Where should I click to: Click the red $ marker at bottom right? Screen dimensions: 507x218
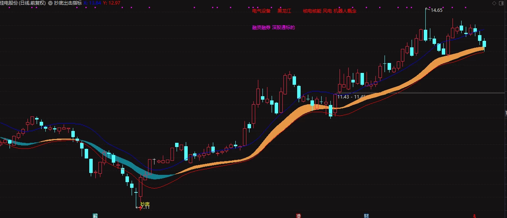[x=475, y=216]
